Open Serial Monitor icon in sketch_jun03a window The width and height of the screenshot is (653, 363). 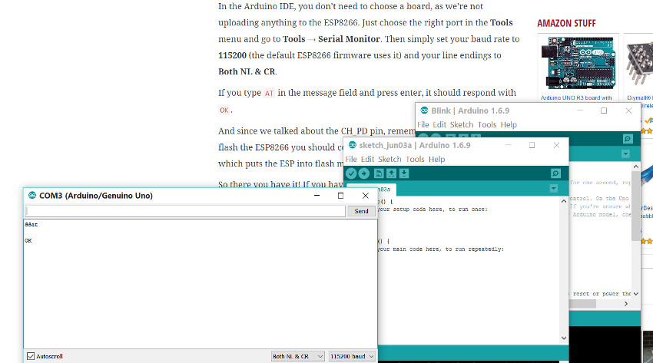click(555, 173)
